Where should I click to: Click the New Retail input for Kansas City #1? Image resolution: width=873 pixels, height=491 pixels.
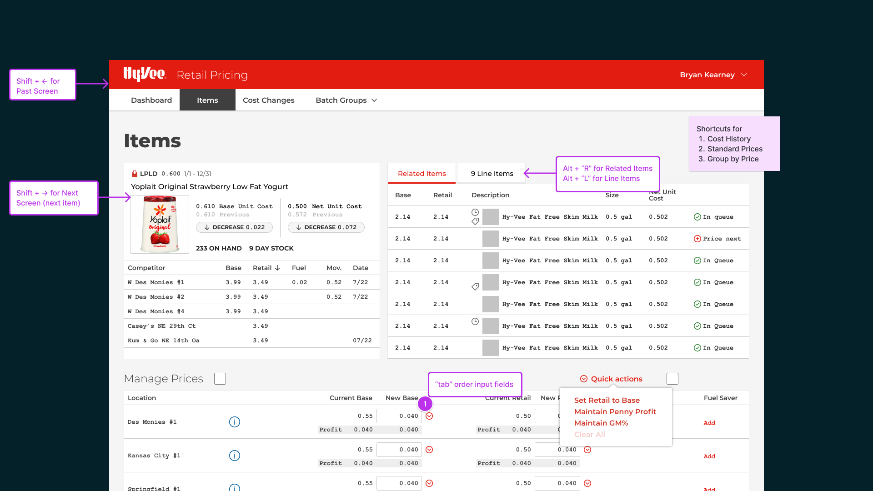(557, 450)
